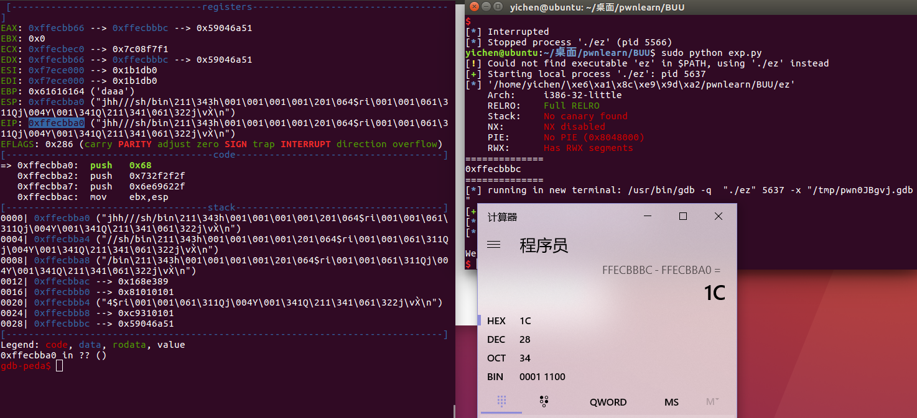Image resolution: width=917 pixels, height=418 pixels.
Task: Click the 0xffecbba0 in ?? () line
Action: point(54,355)
